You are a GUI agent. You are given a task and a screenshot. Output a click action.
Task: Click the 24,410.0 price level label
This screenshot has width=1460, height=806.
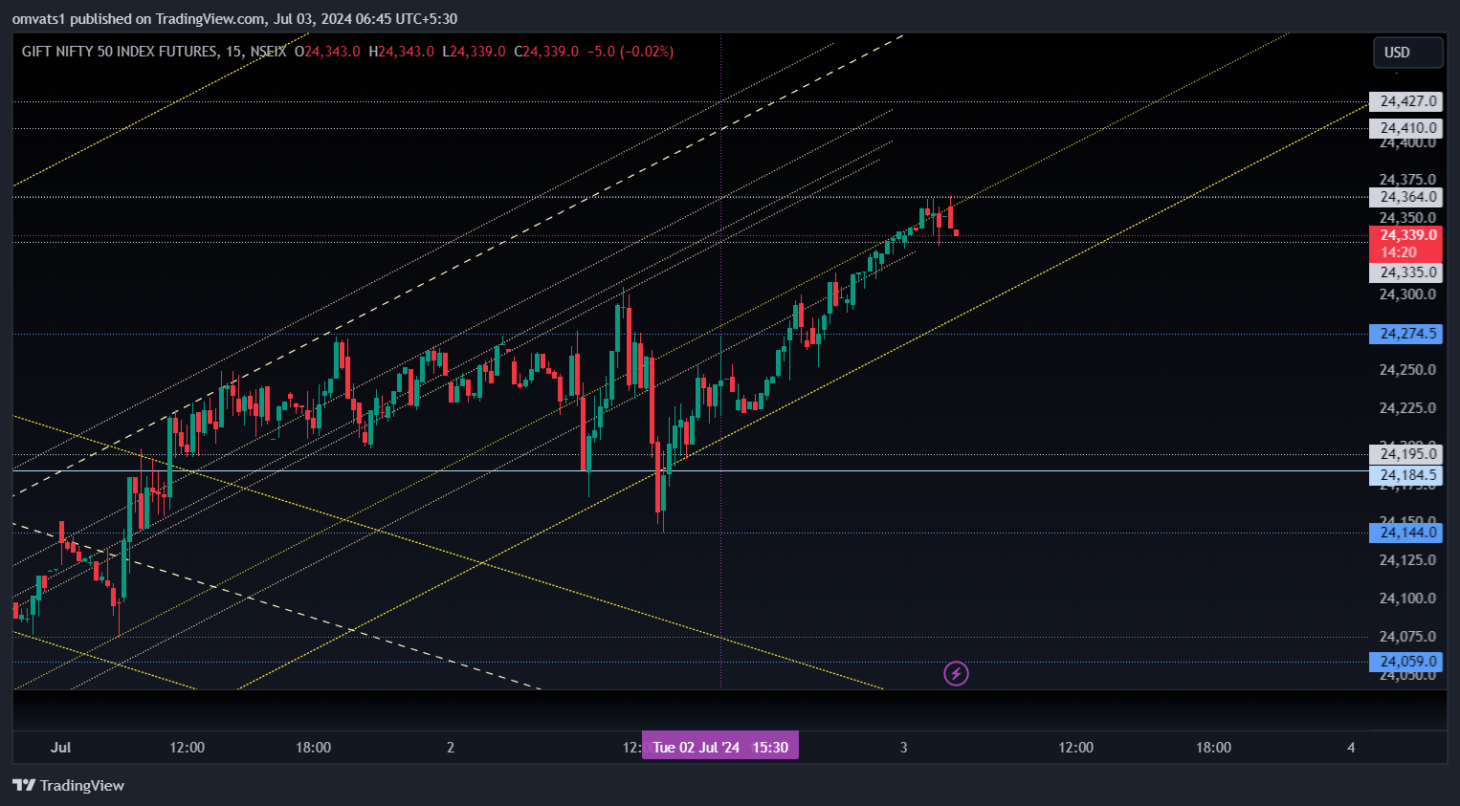tap(1405, 128)
